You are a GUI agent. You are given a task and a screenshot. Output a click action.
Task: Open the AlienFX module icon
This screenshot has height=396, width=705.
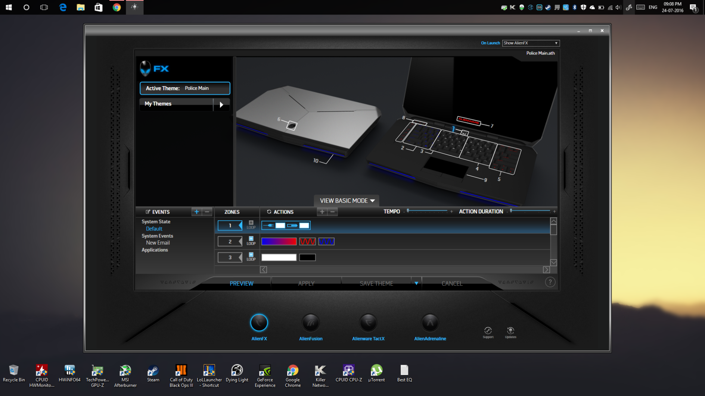pos(259,323)
